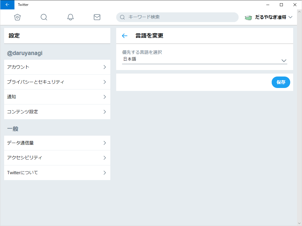The image size is (302, 226).
Task: Open the コンテンツ設定 row
Action: point(57,112)
